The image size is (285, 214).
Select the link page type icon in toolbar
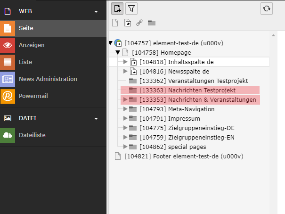click(x=139, y=23)
